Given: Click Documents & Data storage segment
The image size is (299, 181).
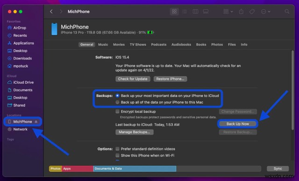Looking at the screenshot, I should click(x=135, y=168).
